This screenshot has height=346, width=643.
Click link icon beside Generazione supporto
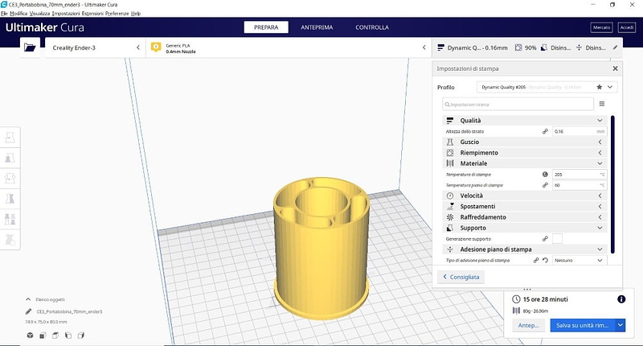545,238
